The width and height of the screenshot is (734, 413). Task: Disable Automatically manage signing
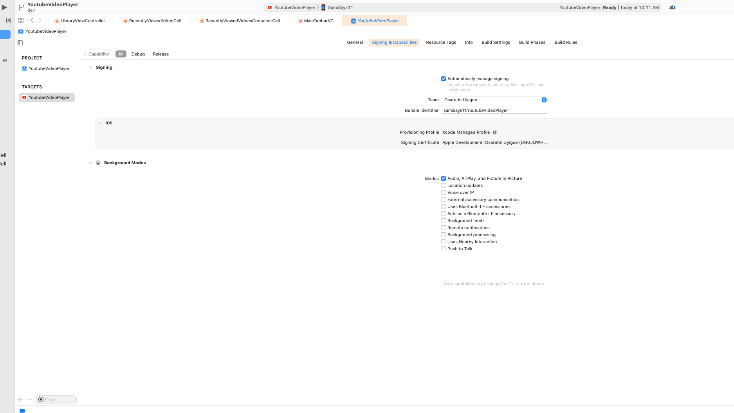pyautogui.click(x=443, y=79)
